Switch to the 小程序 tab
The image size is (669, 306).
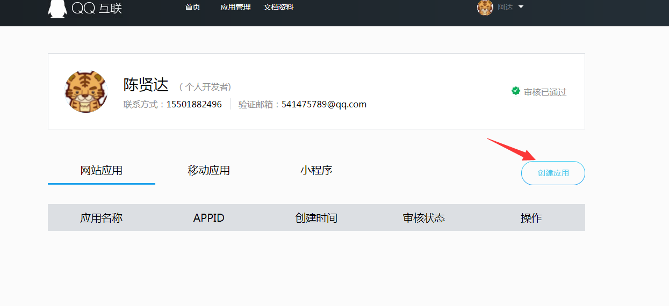click(x=316, y=171)
